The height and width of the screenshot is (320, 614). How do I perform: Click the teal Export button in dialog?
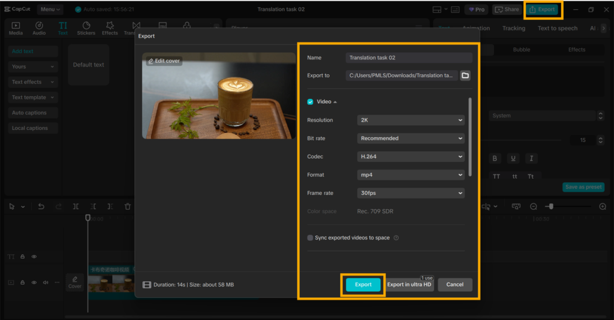click(x=363, y=285)
